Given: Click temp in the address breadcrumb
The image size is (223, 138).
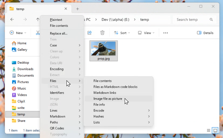Looking at the screenshot, I should pos(145,20).
